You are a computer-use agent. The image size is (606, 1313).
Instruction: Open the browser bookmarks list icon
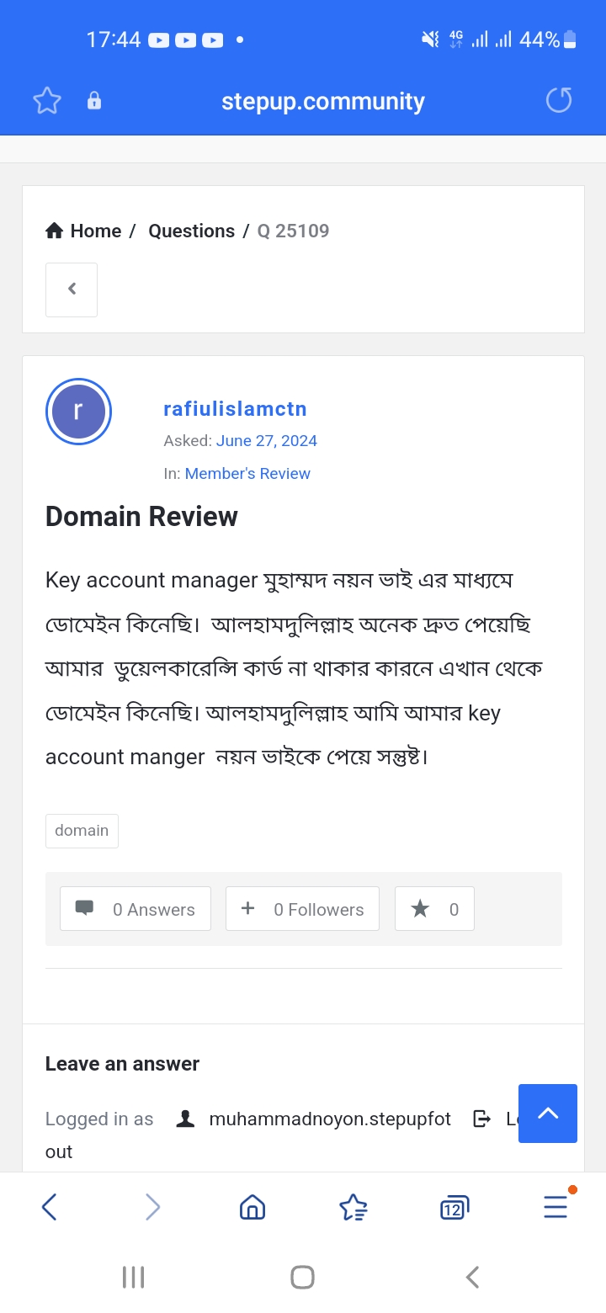coord(353,1208)
